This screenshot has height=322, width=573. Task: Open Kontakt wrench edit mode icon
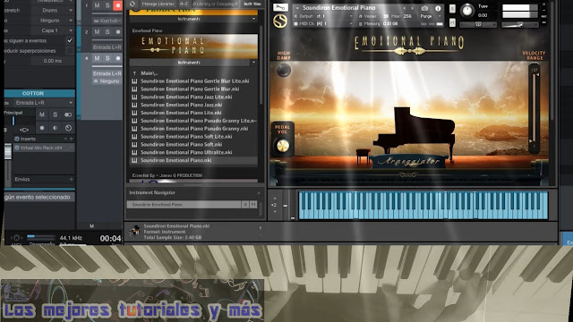coord(280,7)
